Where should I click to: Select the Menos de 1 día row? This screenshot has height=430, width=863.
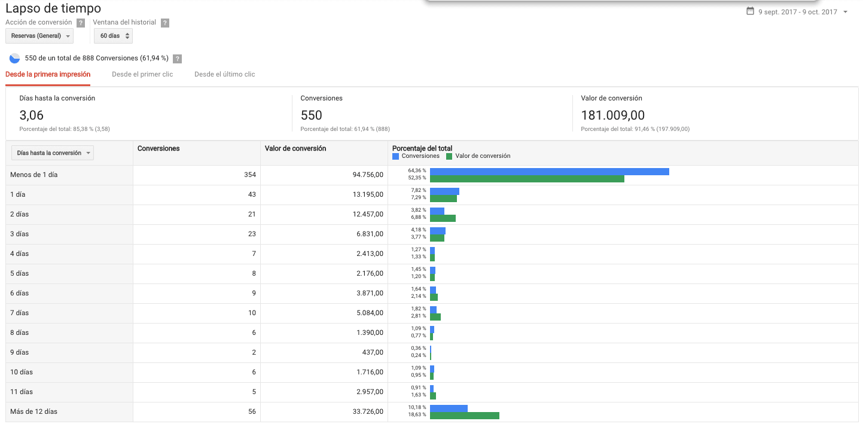34,175
